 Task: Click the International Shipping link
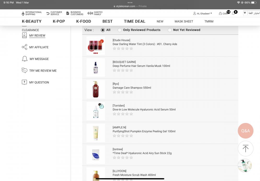click(x=31, y=13)
